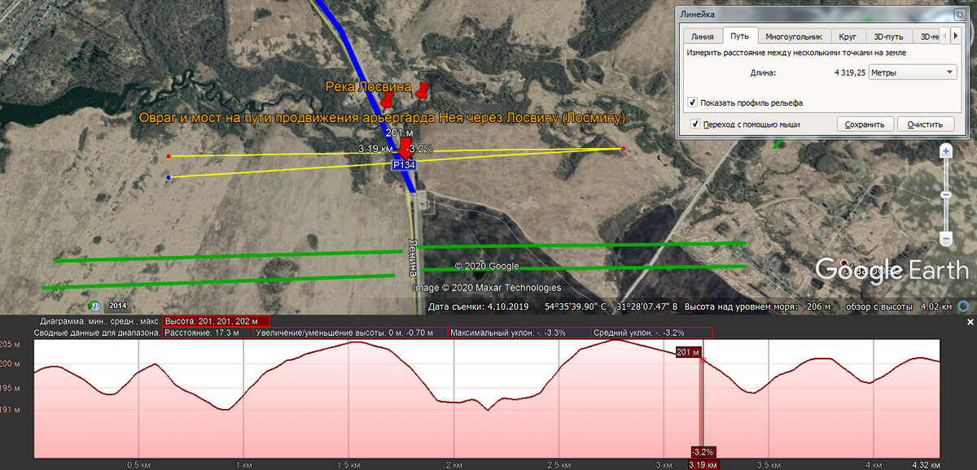977x470 pixels.
Task: Select the Путь tab
Action: point(739,37)
